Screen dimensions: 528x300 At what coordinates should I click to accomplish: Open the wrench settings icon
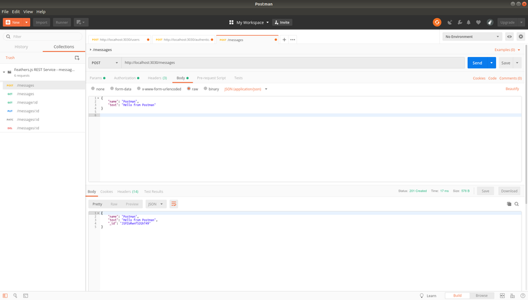[460, 22]
